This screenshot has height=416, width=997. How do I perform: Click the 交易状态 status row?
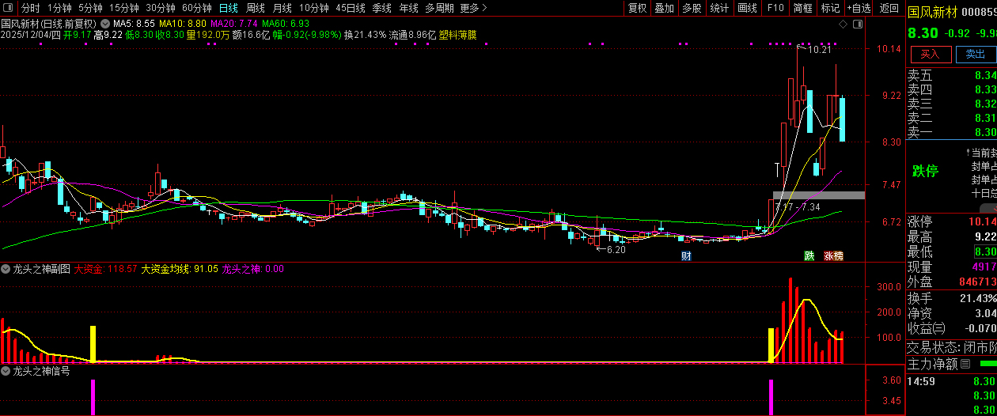(952, 348)
